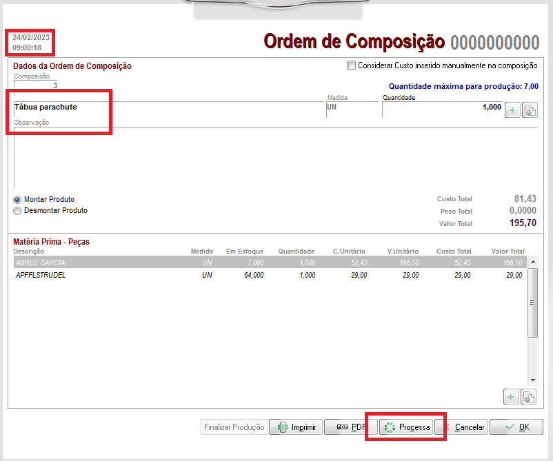Enable Considerar Custo inserido manualmente checkbox

point(352,66)
